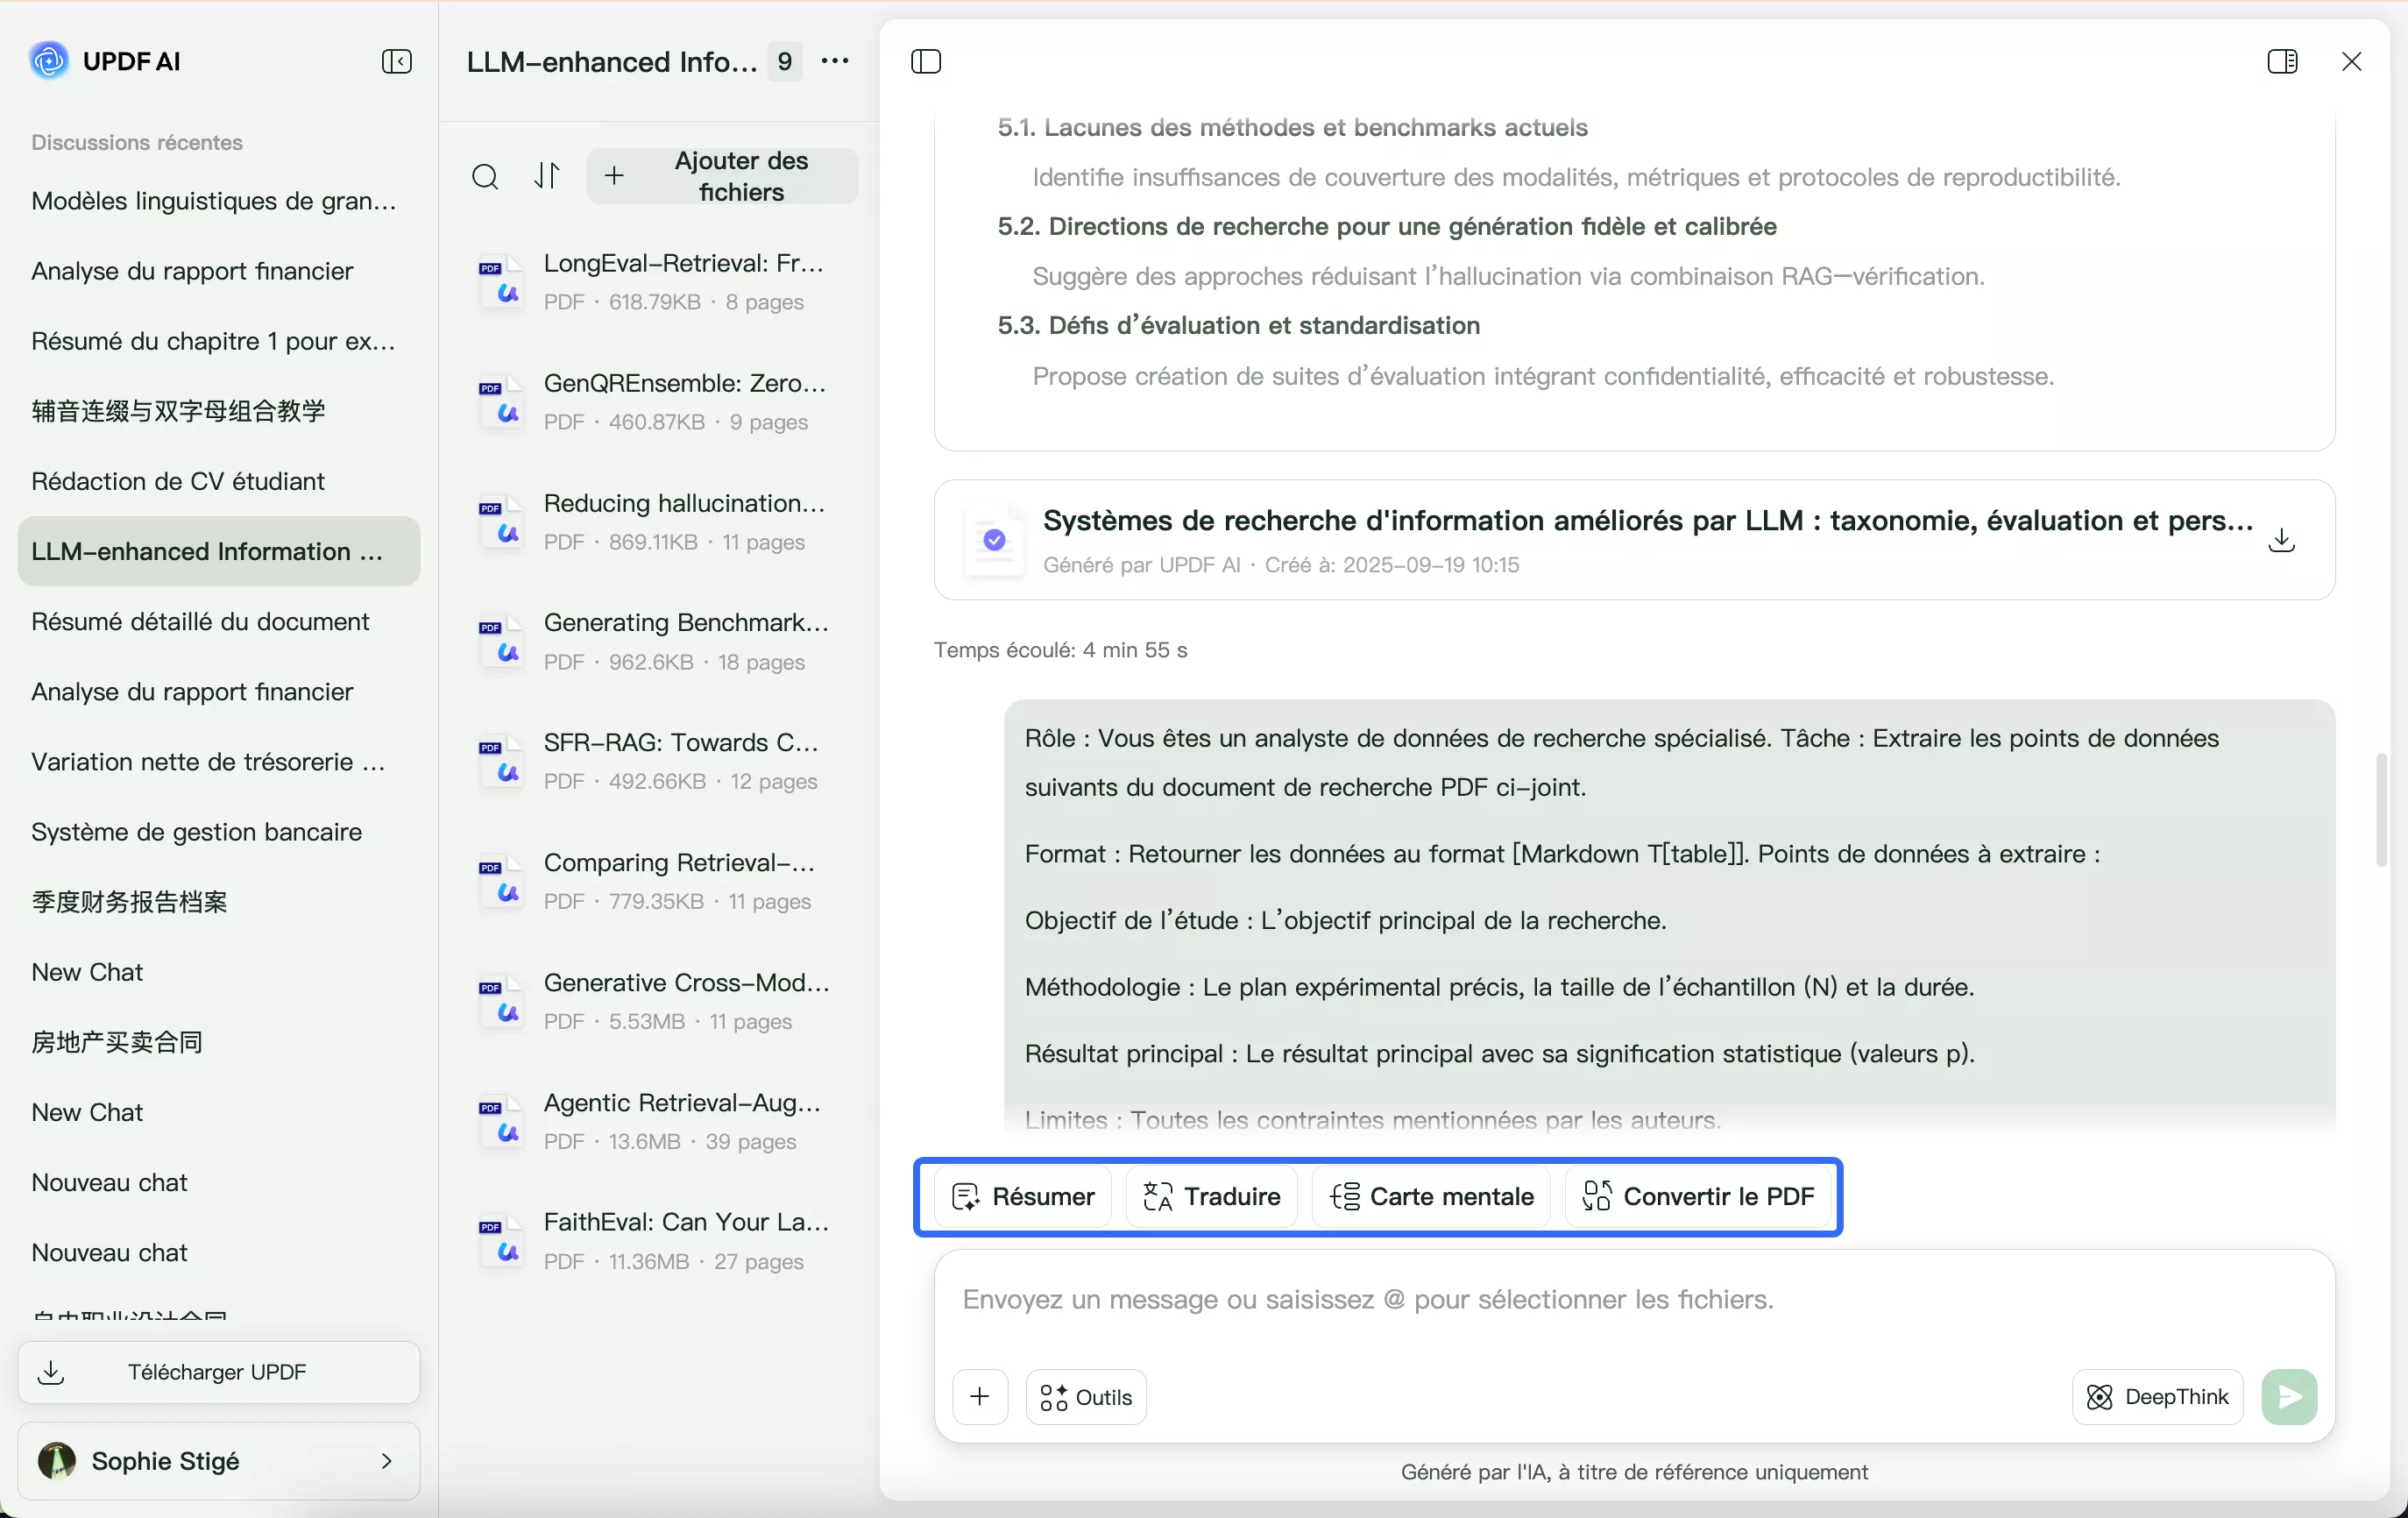Viewport: 2408px width, 1518px height.
Task: Add a file using the plus icon
Action: pos(614,176)
